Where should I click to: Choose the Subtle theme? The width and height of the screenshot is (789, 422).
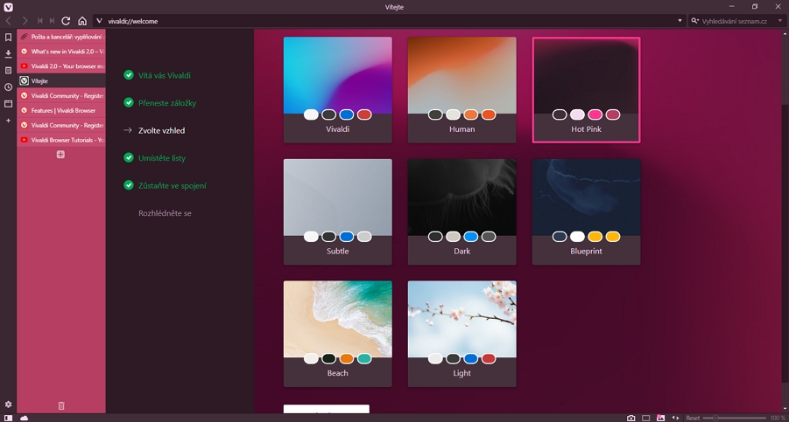(x=338, y=211)
